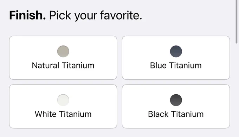239x137 pixels.
Task: Click the White Titanium text label
Action: (x=63, y=114)
